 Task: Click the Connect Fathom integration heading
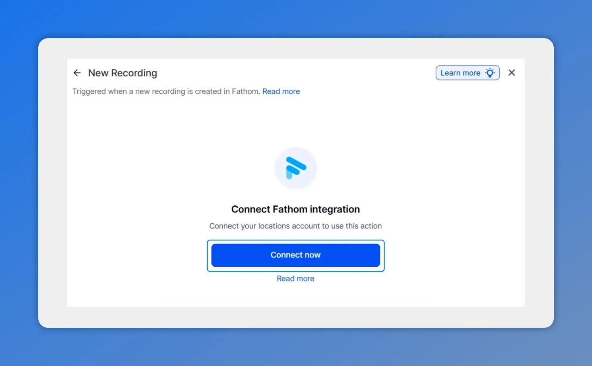tap(295, 209)
